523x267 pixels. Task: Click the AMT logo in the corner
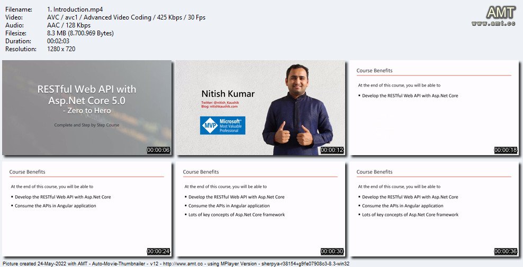pyautogui.click(x=500, y=13)
